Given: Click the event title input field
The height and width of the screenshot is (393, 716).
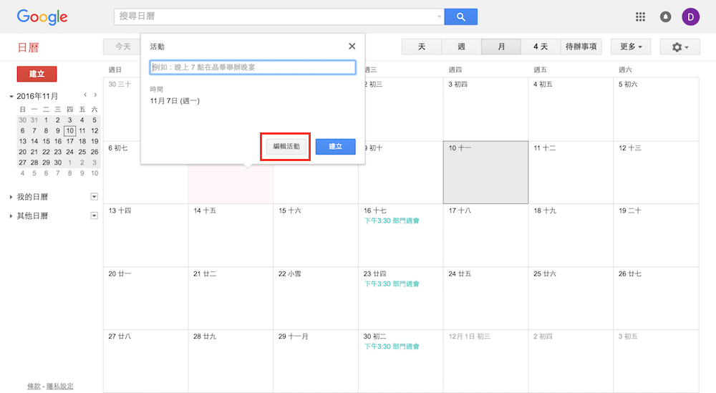Looking at the screenshot, I should pyautogui.click(x=253, y=67).
